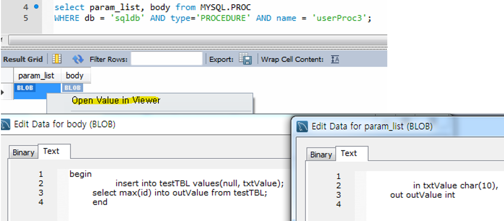Image resolution: width=504 pixels, height=221 pixels.
Task: Click the Result Grid label
Action: click(23, 59)
